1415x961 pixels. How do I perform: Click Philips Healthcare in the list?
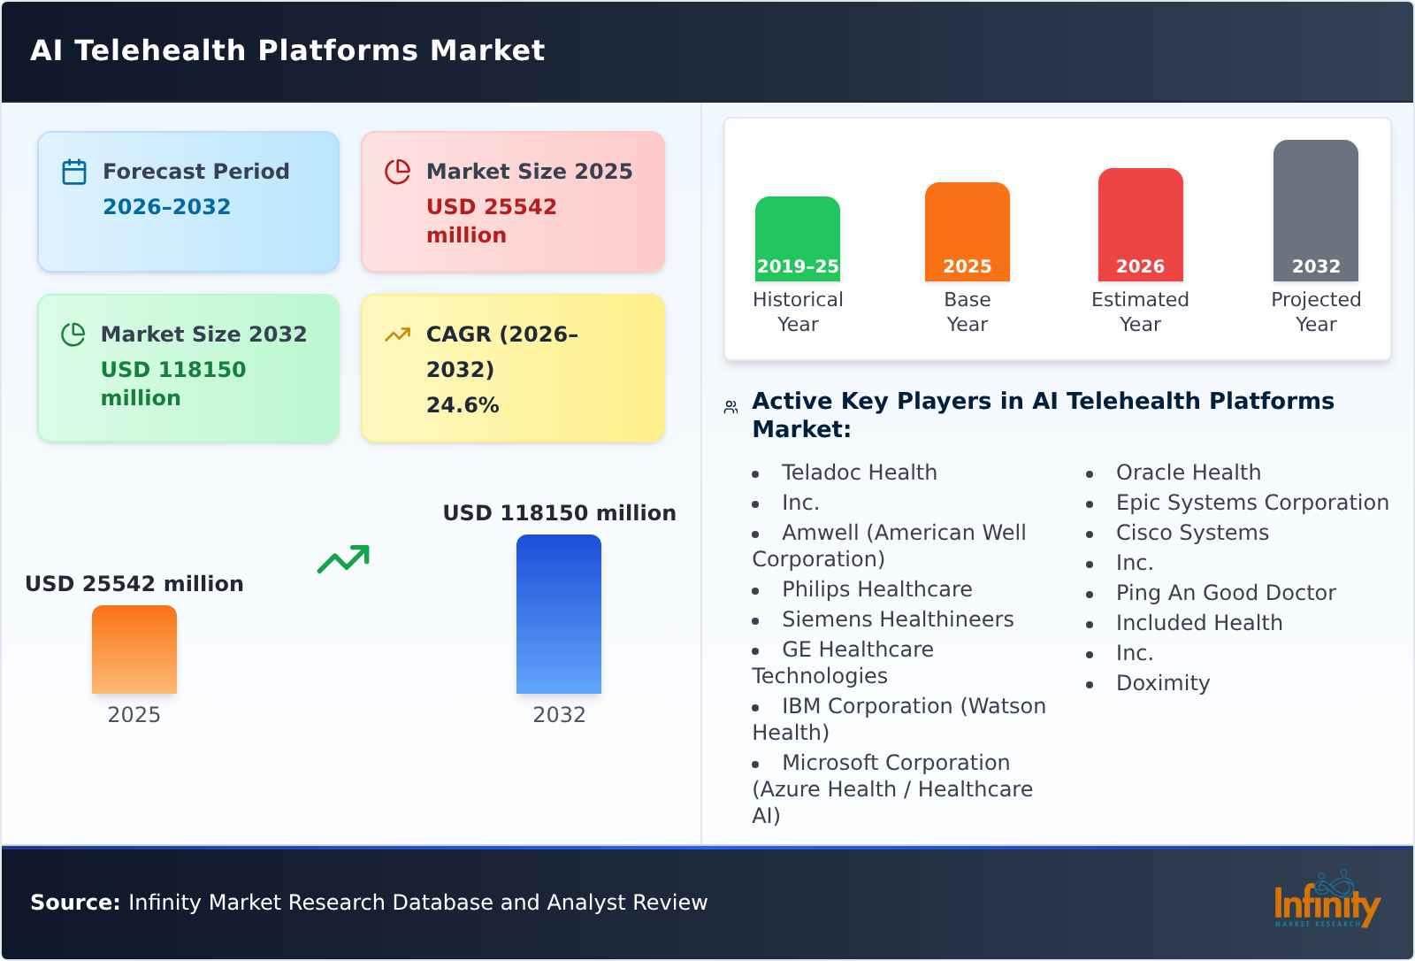877,589
